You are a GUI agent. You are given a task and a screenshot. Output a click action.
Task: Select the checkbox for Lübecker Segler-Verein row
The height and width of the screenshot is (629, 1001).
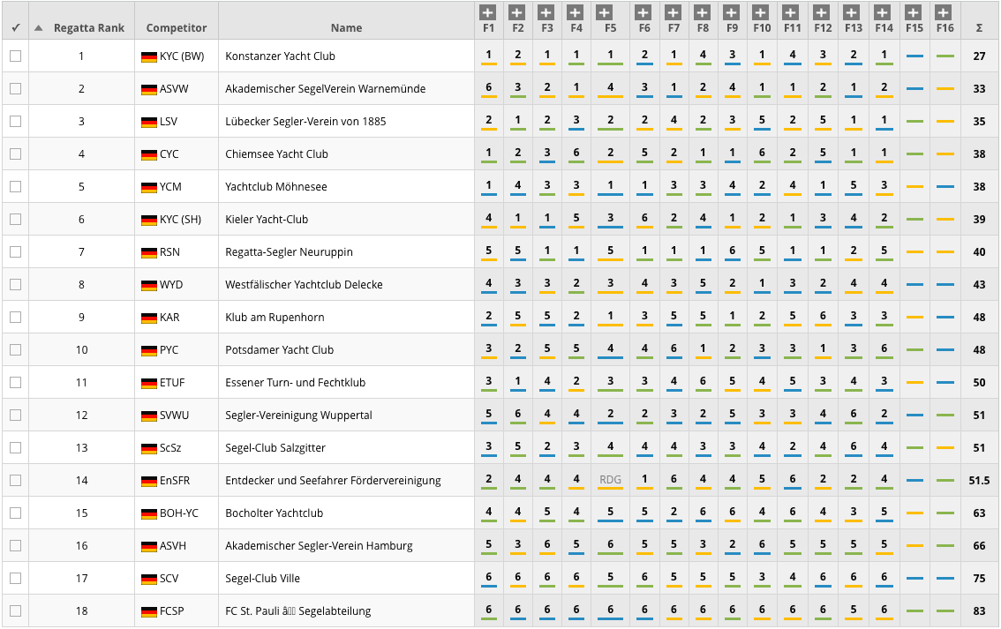(15, 121)
